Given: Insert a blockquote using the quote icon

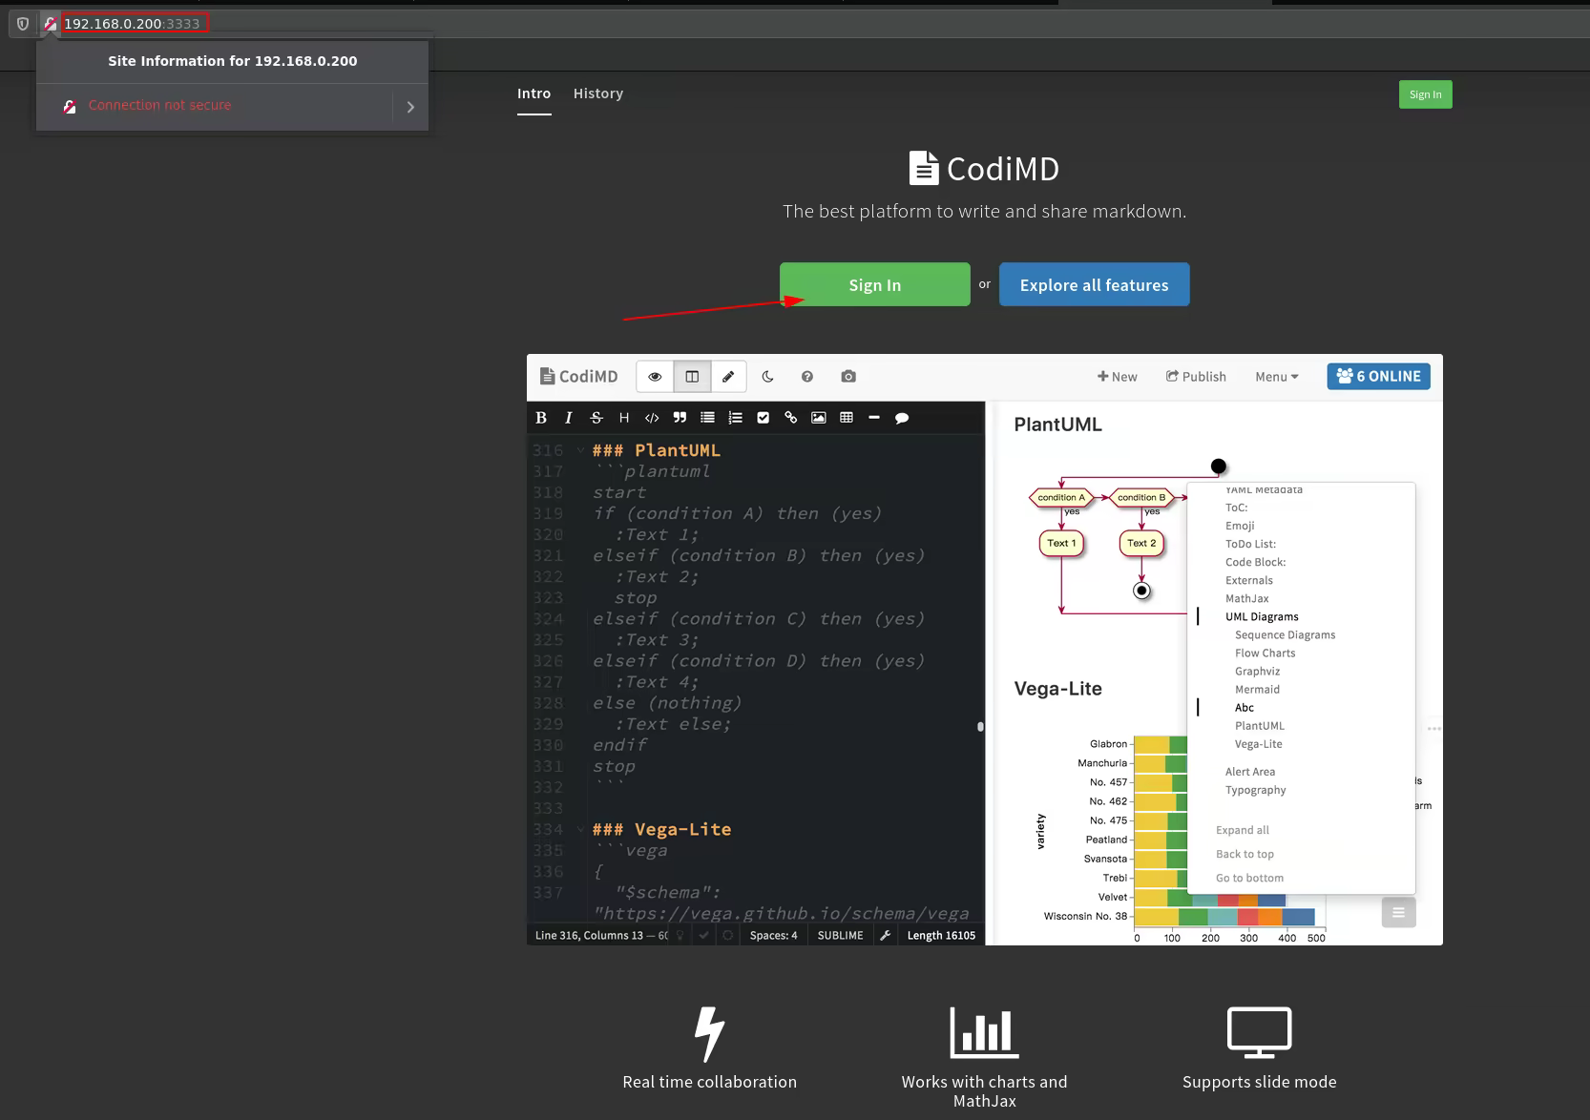Looking at the screenshot, I should pyautogui.click(x=680, y=418).
